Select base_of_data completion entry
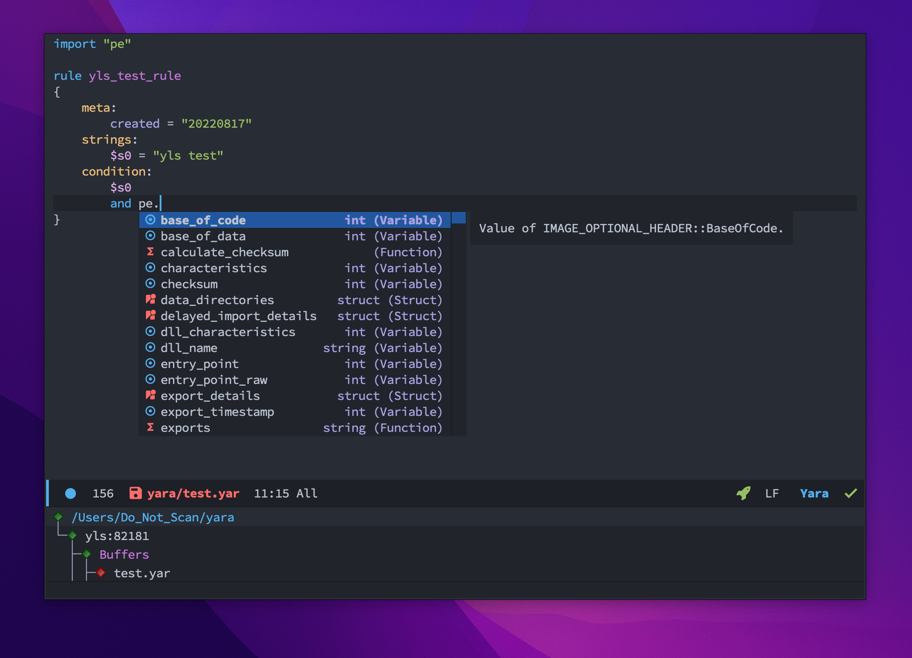Image resolution: width=912 pixels, height=658 pixels. (x=203, y=236)
